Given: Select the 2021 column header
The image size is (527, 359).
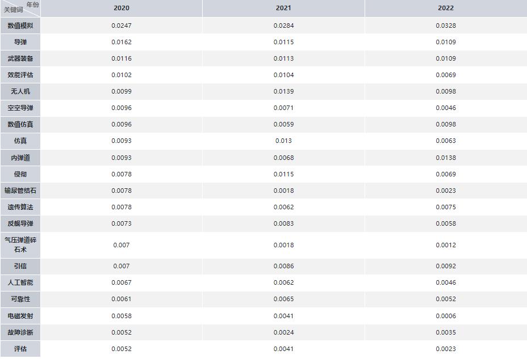Looking at the screenshot, I should tap(283, 8).
